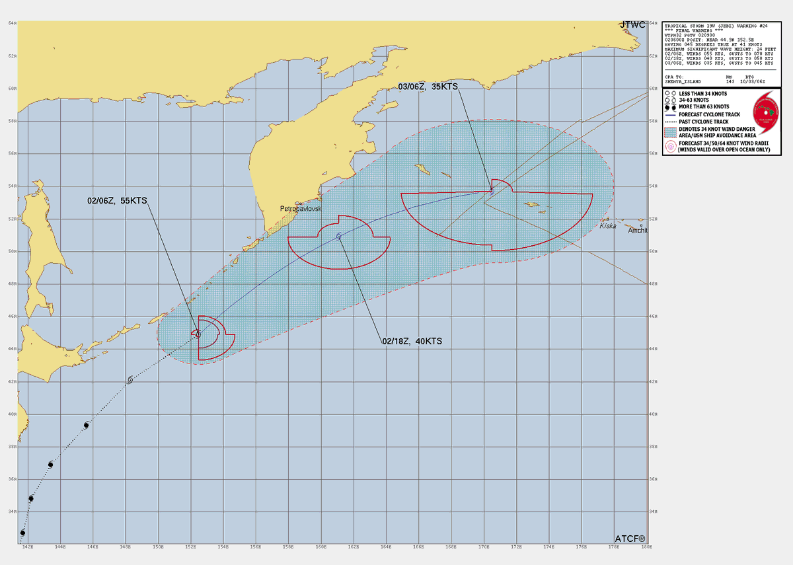Click 'DENOTES 34 KNOT WIND DANGER' legend text
Image resolution: width=793 pixels, height=565 pixels.
pos(717,129)
